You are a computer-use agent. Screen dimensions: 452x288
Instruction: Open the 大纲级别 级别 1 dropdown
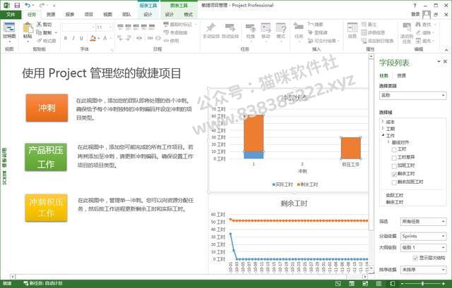(x=423, y=247)
